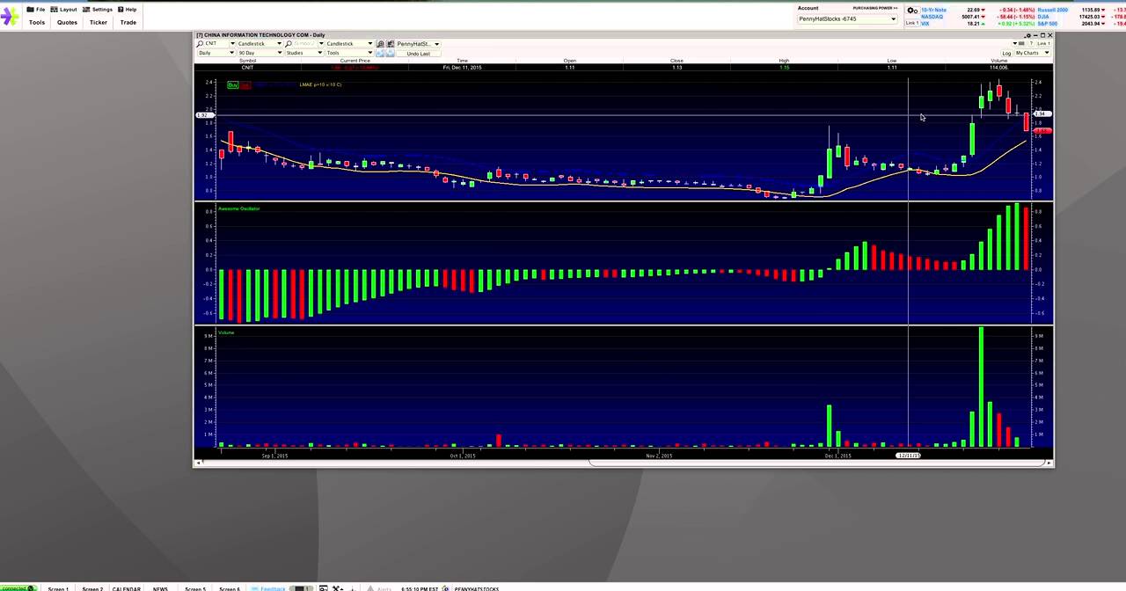Expand the CNIT symbol dropdown arrow
This screenshot has width=1126, height=591.
[x=232, y=44]
